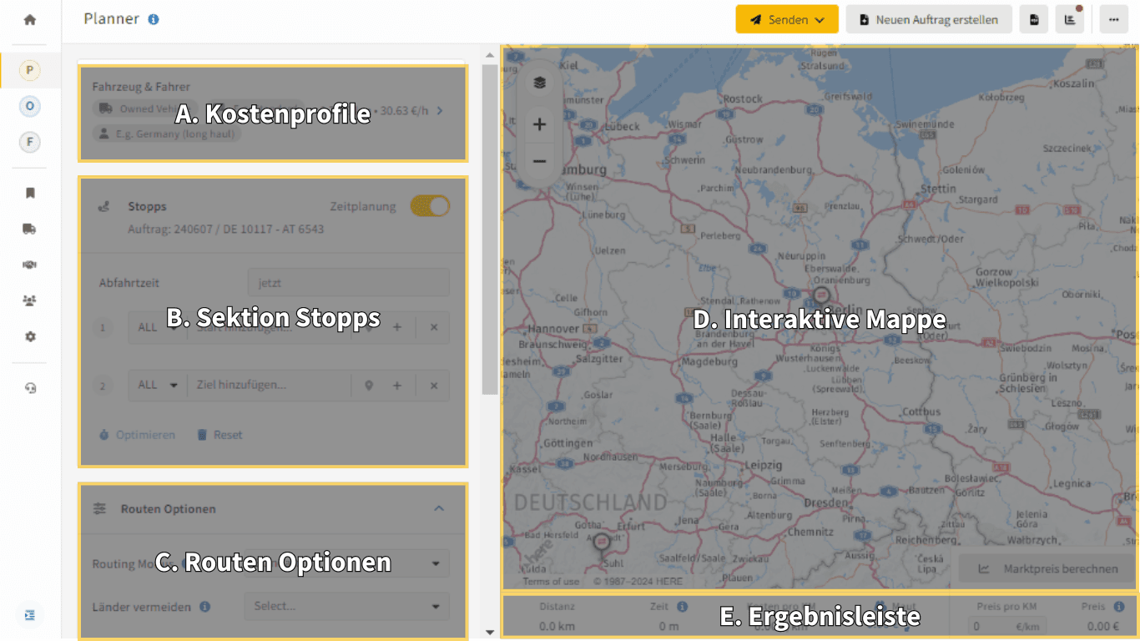Toggle the Zeitplanung switch
Viewport: 1140px width, 641px height.
pos(430,206)
